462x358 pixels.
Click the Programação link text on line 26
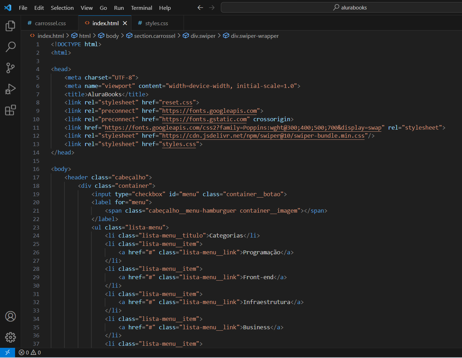262,252
